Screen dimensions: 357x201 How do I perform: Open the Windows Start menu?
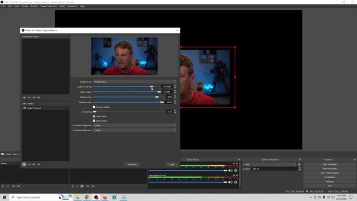tap(4, 197)
